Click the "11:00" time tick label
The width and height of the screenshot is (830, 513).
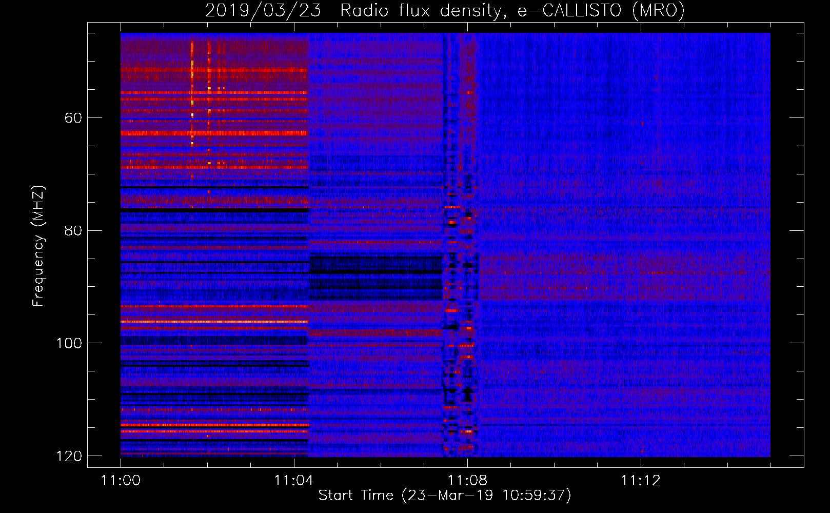tap(121, 481)
